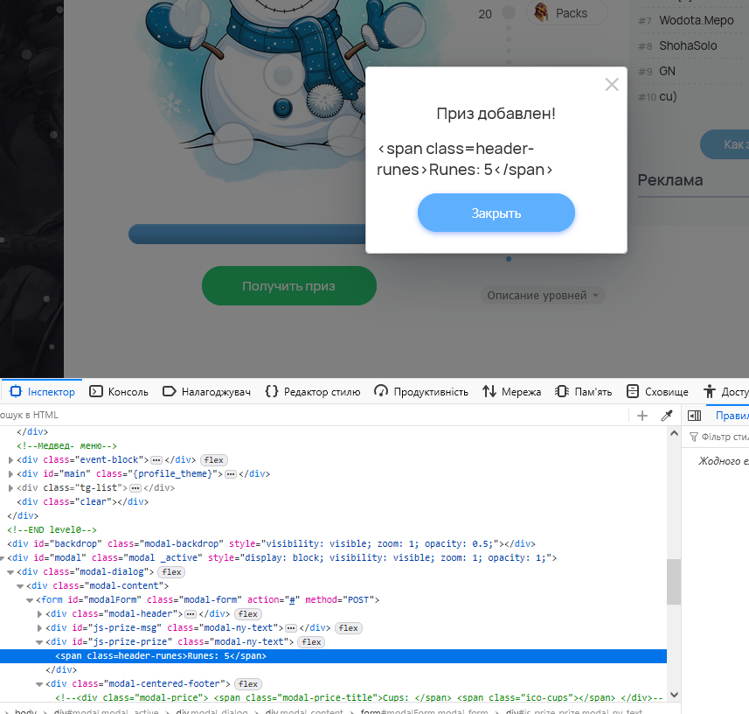Click the Редактор стилю braces icon
Image resolution: width=749 pixels, height=714 pixels.
point(271,391)
